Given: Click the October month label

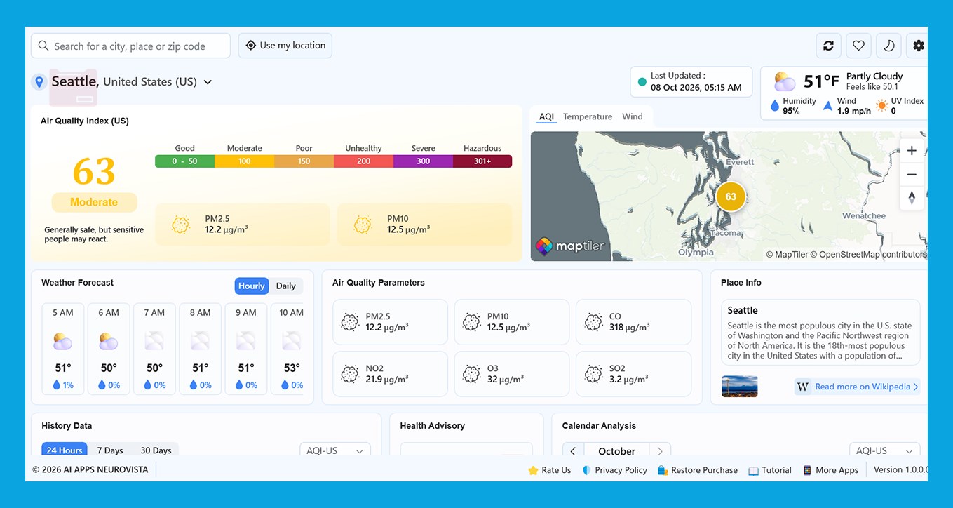Looking at the screenshot, I should click(x=616, y=451).
